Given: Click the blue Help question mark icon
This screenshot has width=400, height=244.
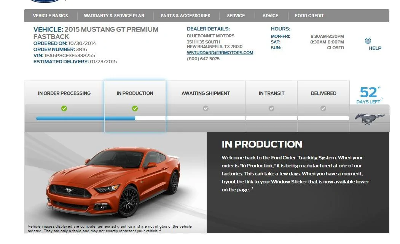Looking at the screenshot, I should (x=368, y=41).
